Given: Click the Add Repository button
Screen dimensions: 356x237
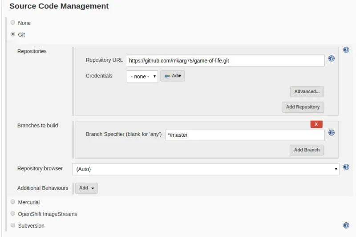Looking at the screenshot, I should click(303, 107).
